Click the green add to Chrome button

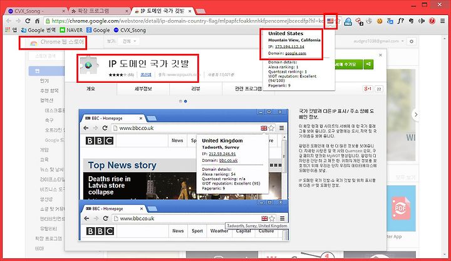[348, 64]
